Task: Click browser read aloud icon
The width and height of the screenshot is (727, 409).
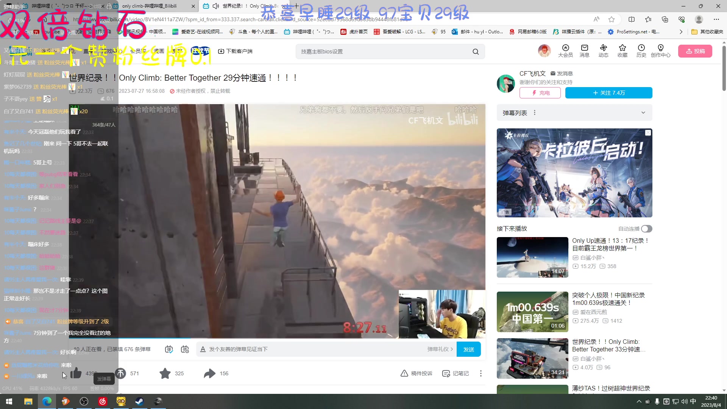Action: (596, 19)
